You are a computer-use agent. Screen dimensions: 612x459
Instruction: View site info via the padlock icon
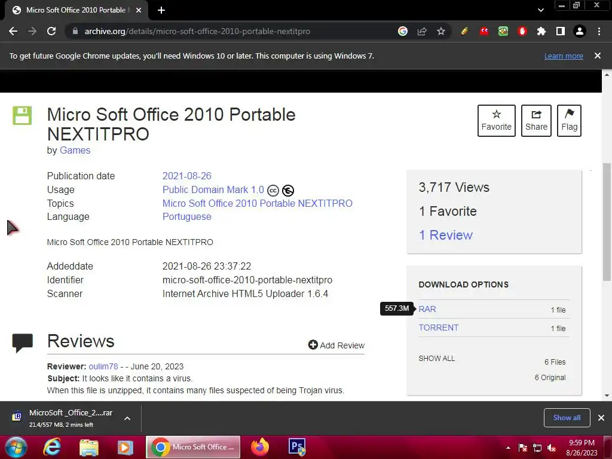[x=75, y=31]
